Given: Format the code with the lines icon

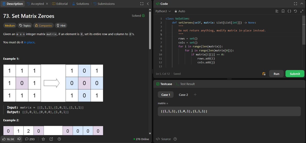Looking at the screenshot, I should click(277, 11).
